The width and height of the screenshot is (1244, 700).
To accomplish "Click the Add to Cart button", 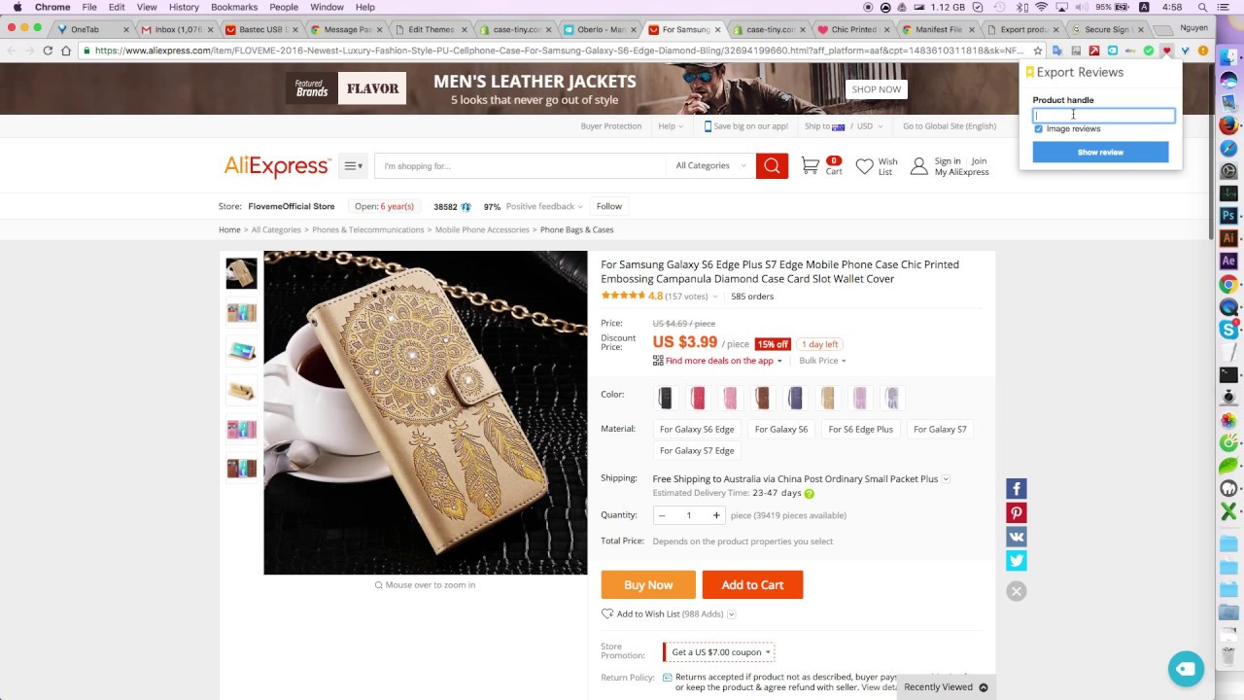I will click(x=752, y=584).
